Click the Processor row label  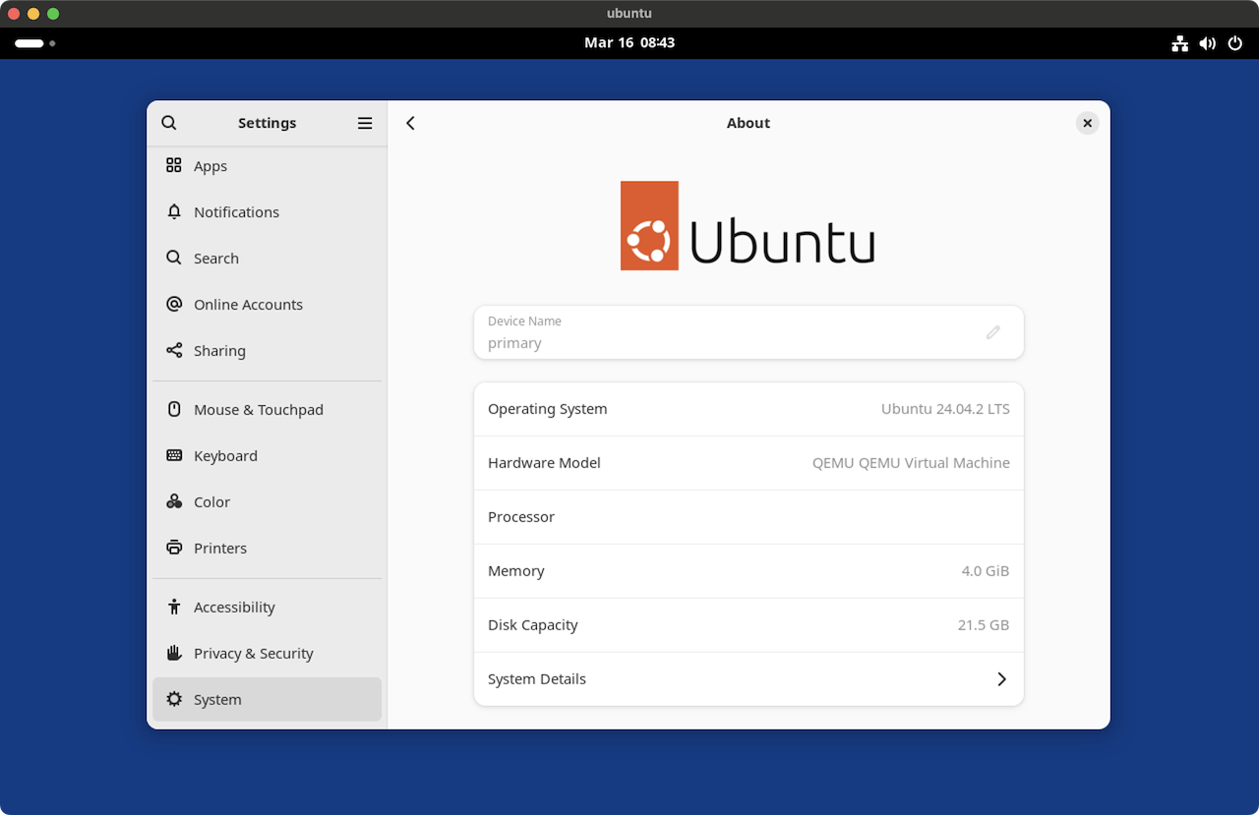[521, 517]
